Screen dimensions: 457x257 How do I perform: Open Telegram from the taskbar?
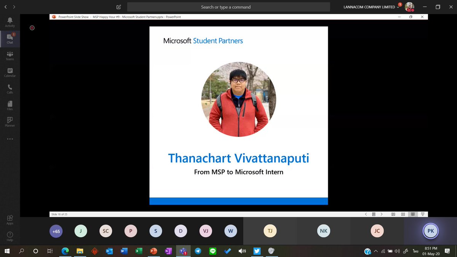(x=198, y=251)
